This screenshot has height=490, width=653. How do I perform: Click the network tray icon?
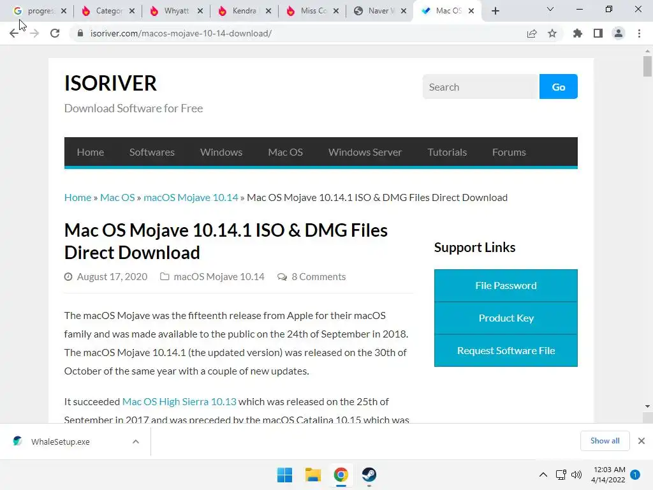tap(561, 475)
